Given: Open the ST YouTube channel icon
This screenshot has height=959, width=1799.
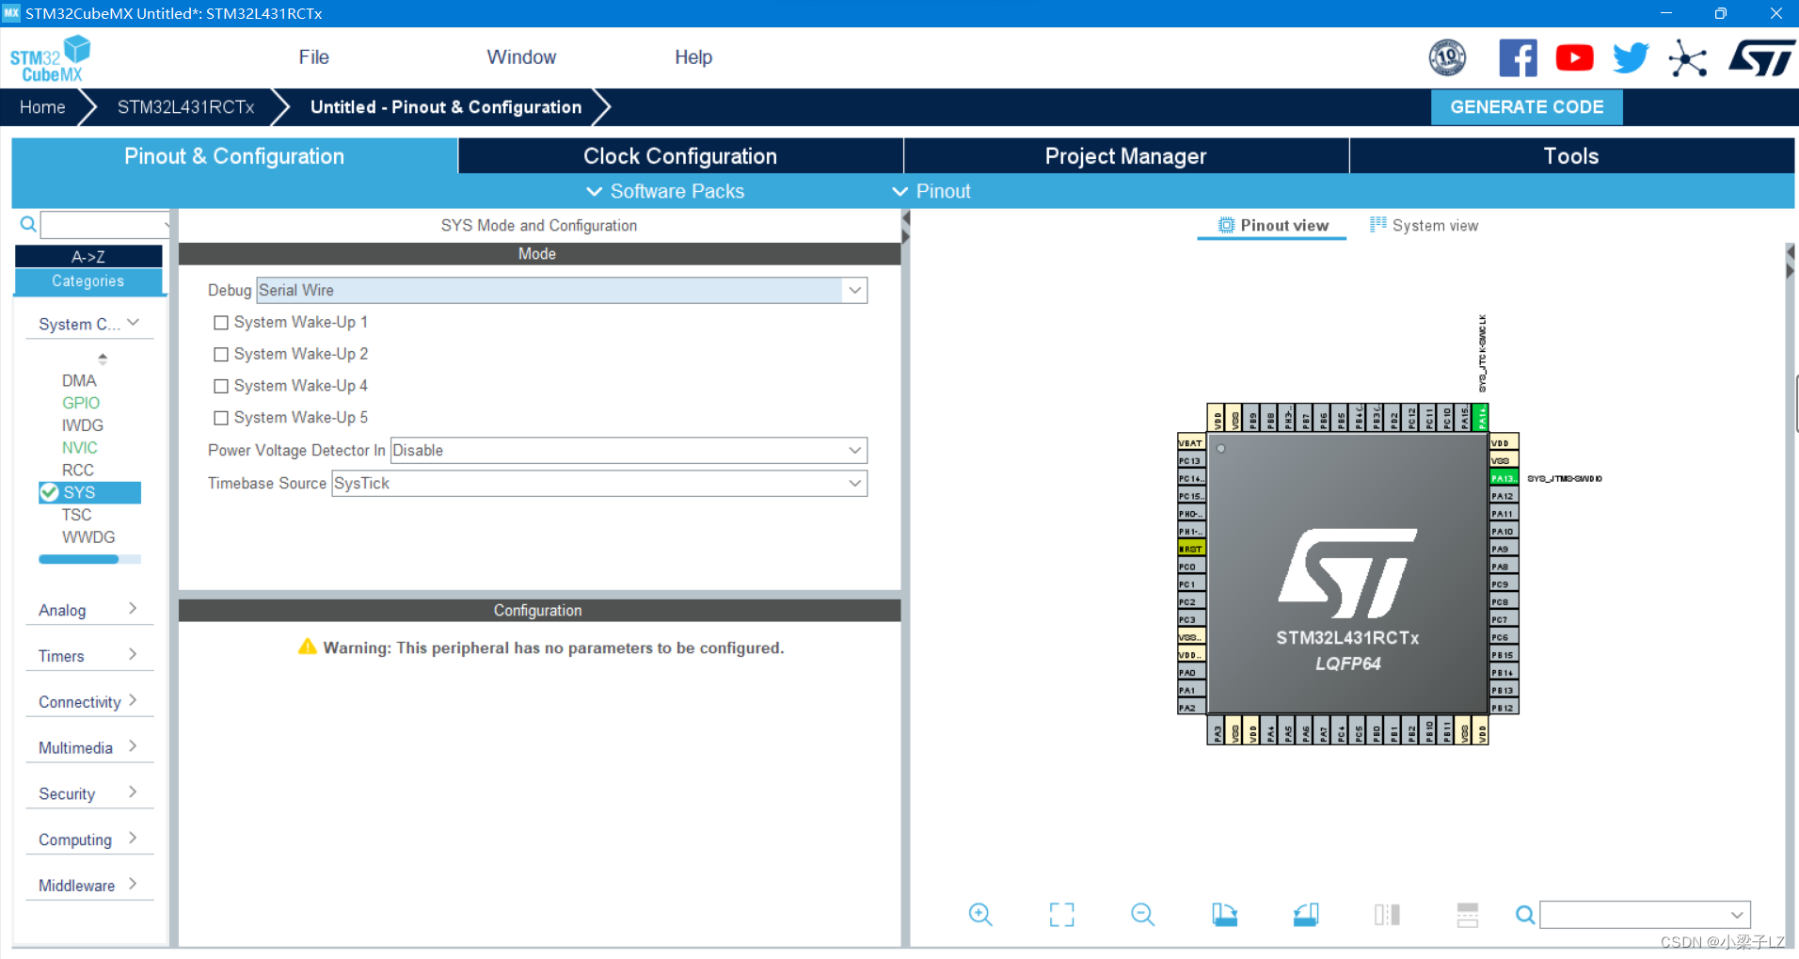Looking at the screenshot, I should click(x=1574, y=56).
